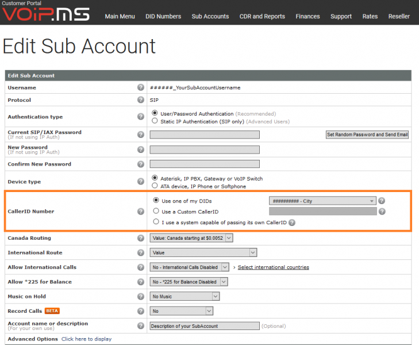Screen dimensions: 419x345
Task: Select system passing its own CallerID radio
Action: (x=156, y=221)
